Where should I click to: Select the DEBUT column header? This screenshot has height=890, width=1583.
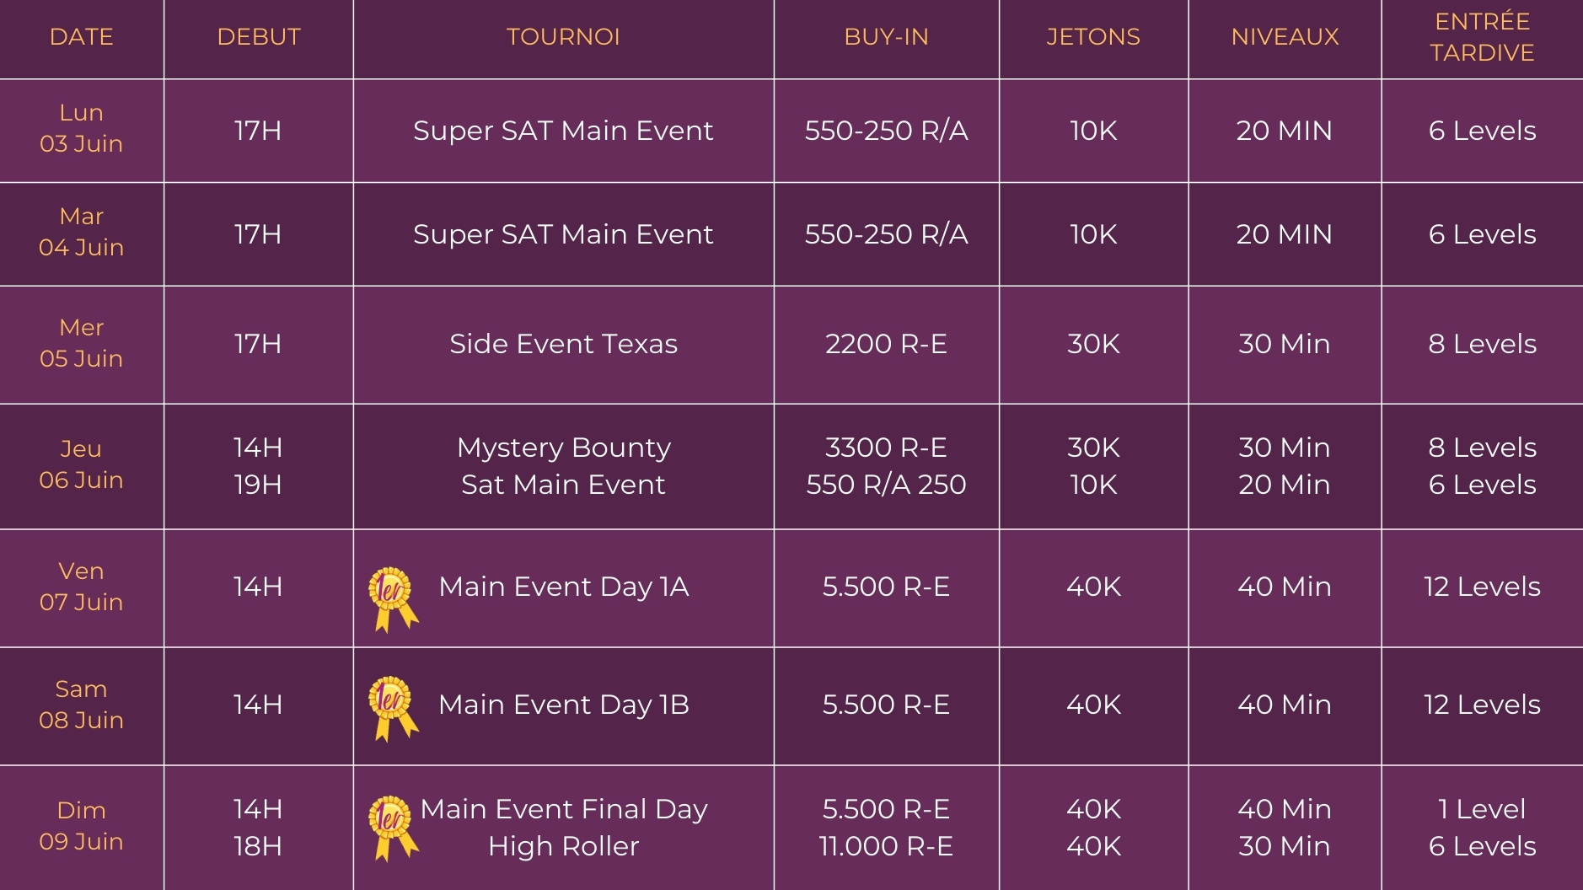pos(259,37)
